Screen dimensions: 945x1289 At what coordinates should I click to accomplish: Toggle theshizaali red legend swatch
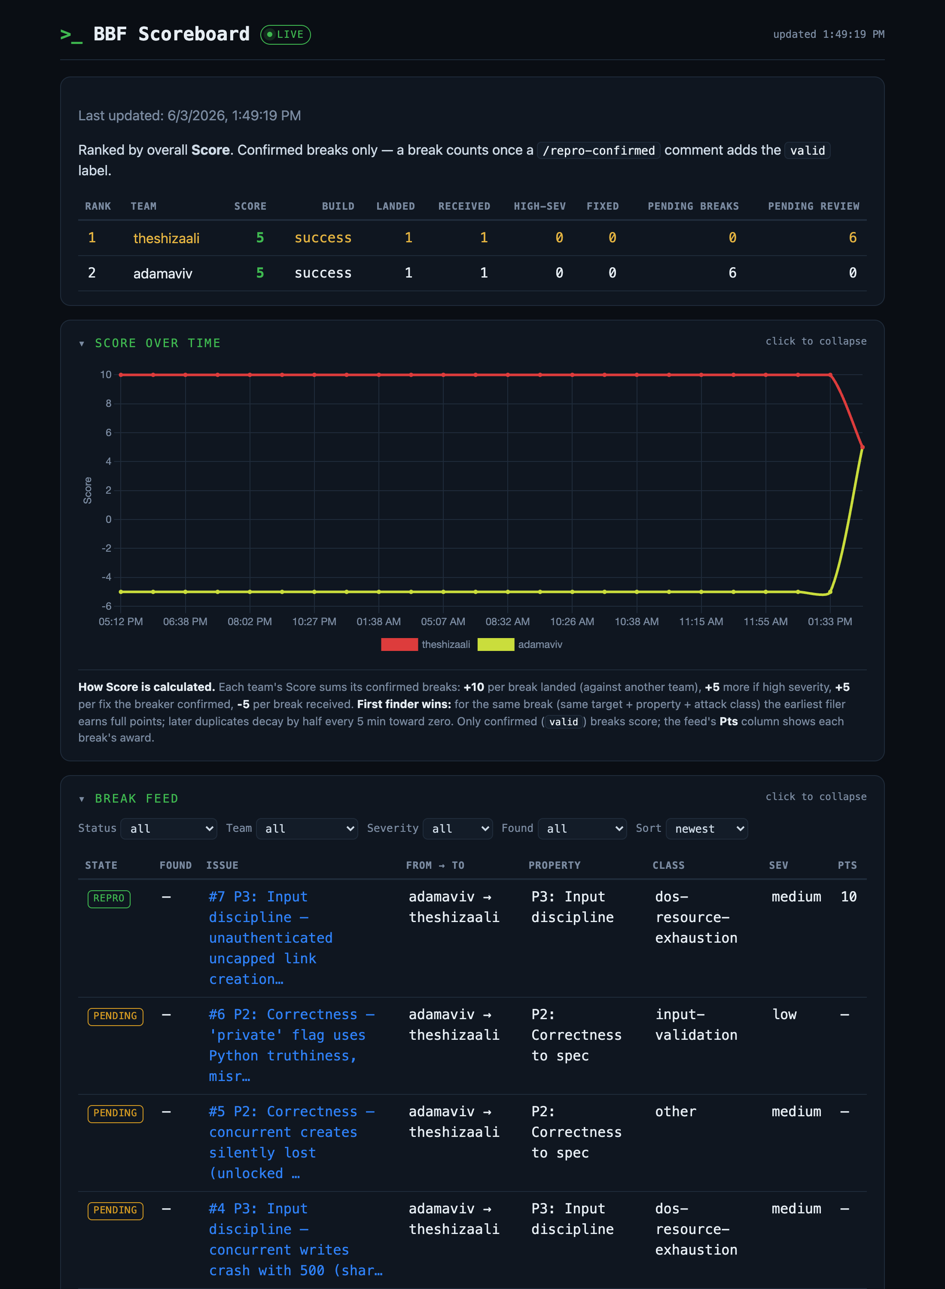tap(399, 644)
